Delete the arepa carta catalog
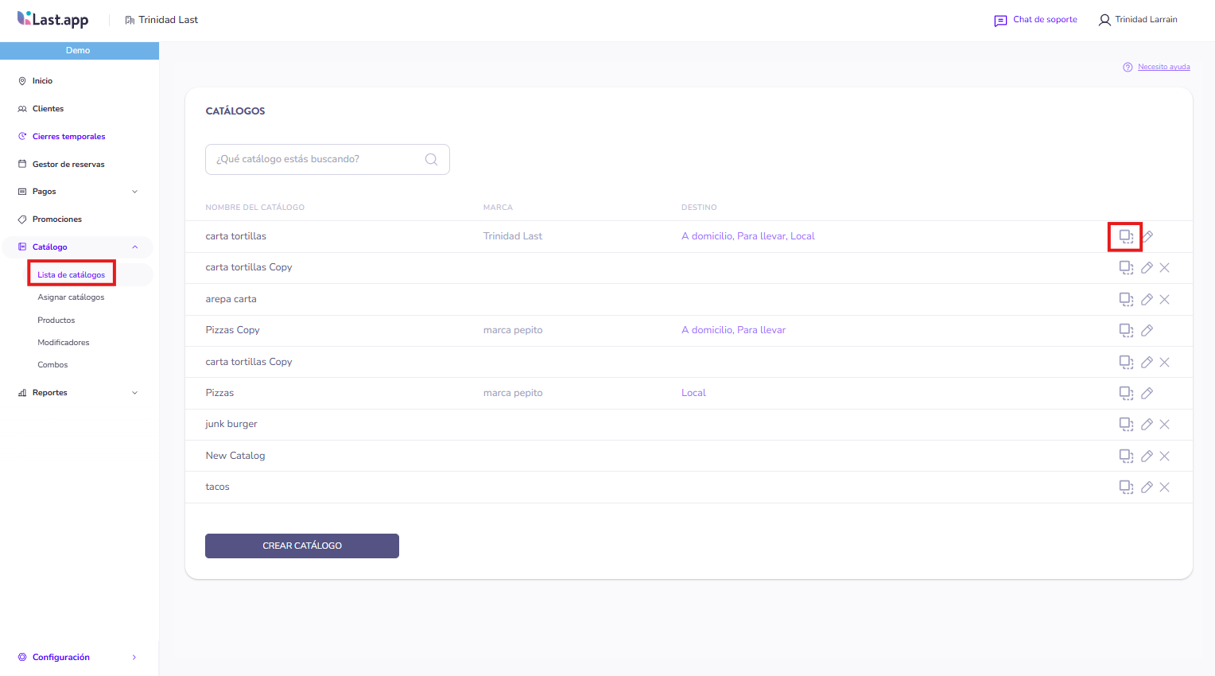 1164,299
